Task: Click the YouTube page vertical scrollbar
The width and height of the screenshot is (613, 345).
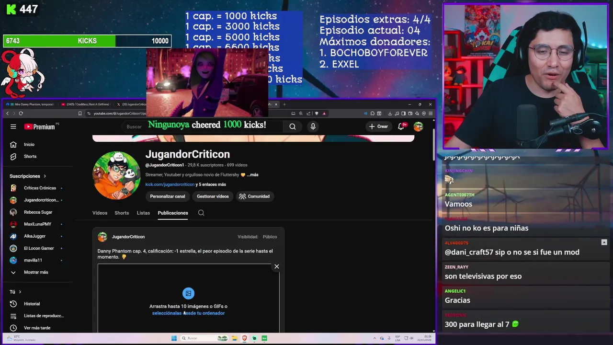Action: (433, 144)
